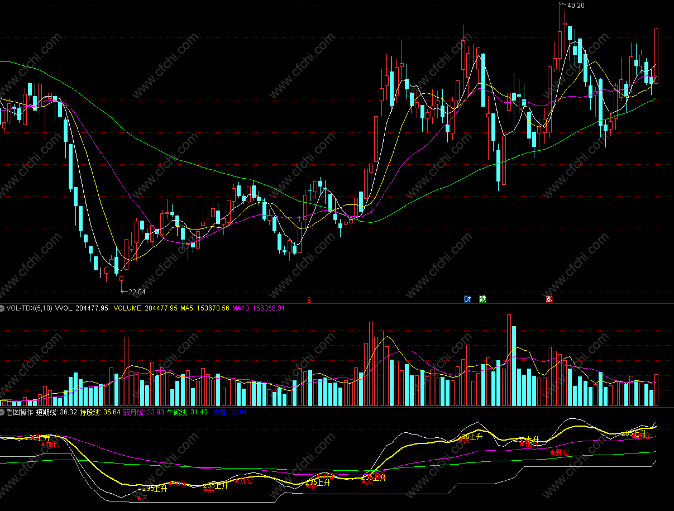Image resolution: width=674 pixels, height=511 pixels.
Task: Select the 短期线: 36.32 value
Action: (x=56, y=412)
